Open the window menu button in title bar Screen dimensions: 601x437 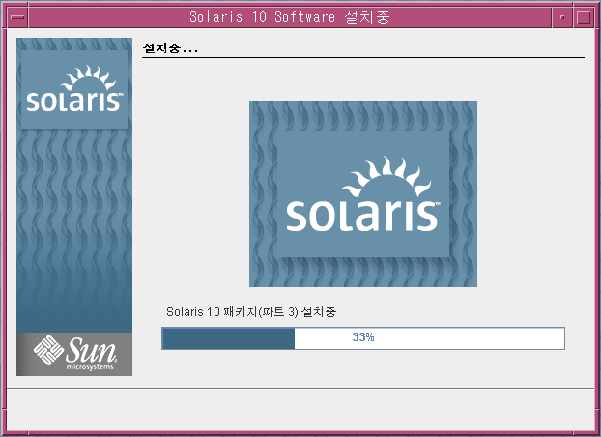[x=17, y=17]
